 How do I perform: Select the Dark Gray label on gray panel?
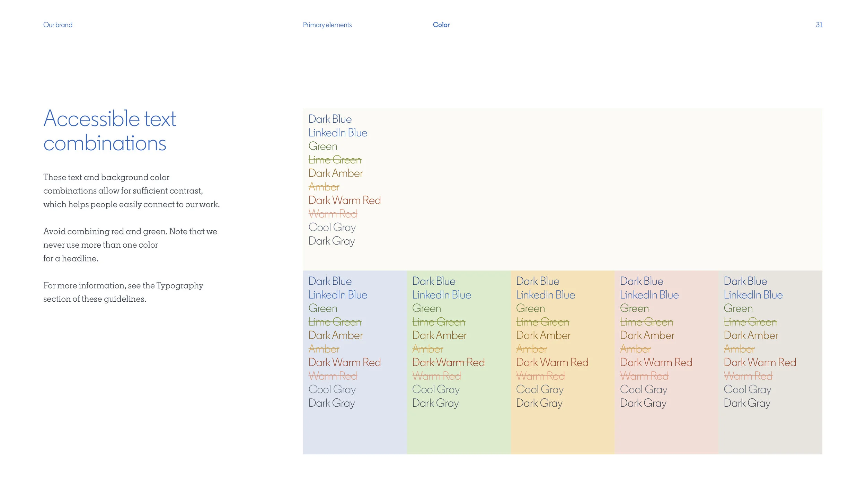[x=748, y=403]
